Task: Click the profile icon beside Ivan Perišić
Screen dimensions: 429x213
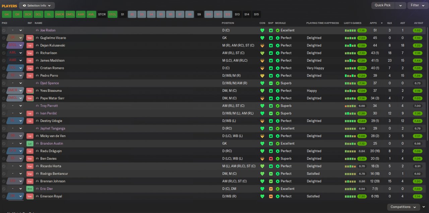Action: click(37, 113)
